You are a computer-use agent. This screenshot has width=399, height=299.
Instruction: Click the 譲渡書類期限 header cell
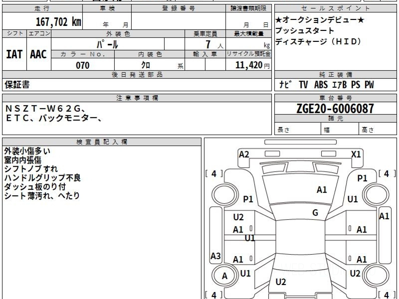[x=248, y=9]
